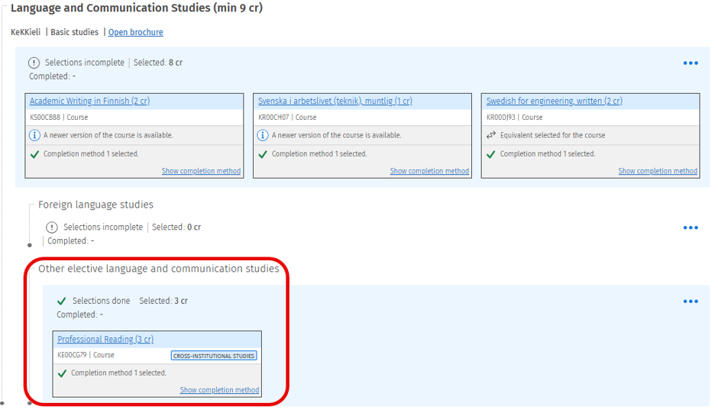Show completion method for Professional Reading
The width and height of the screenshot is (718, 416).
pyautogui.click(x=219, y=390)
